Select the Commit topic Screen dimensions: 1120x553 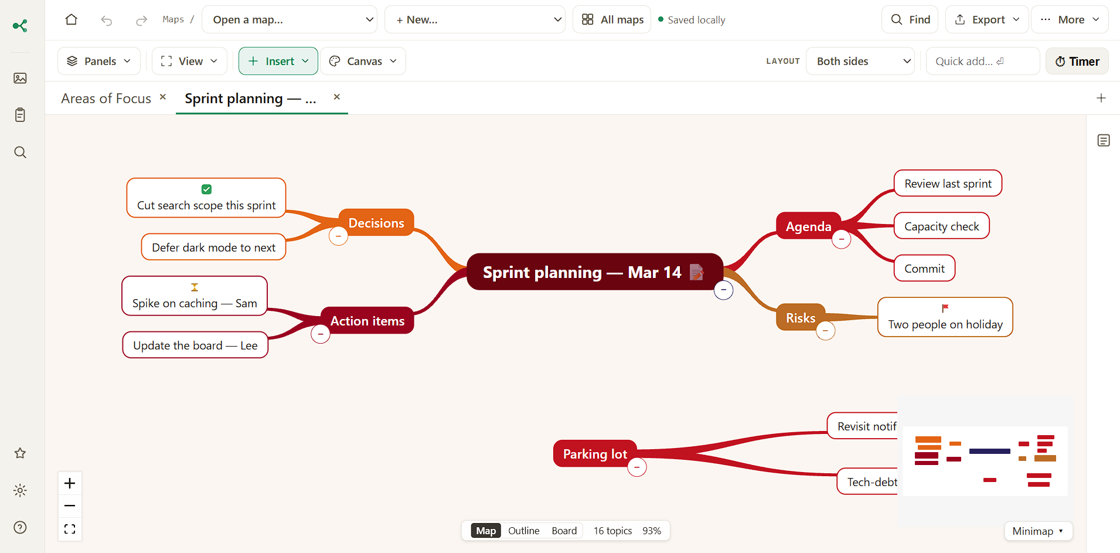pyautogui.click(x=924, y=268)
